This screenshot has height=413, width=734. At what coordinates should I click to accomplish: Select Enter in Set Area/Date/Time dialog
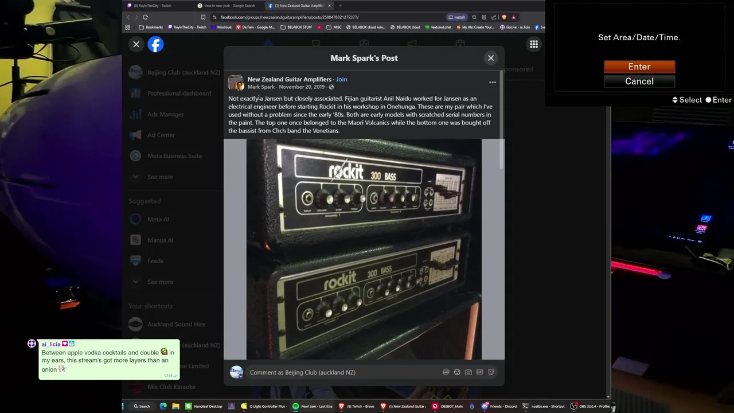pyautogui.click(x=639, y=67)
